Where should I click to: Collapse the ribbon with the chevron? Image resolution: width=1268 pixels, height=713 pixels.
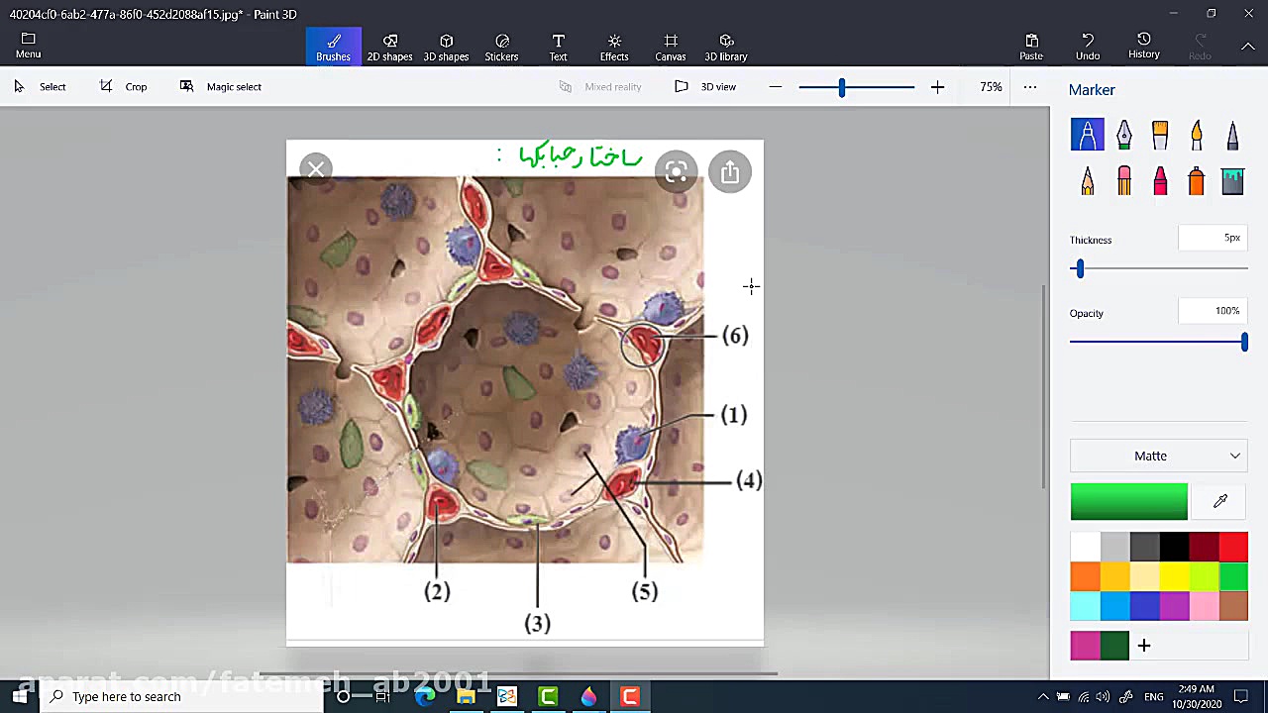1247,47
